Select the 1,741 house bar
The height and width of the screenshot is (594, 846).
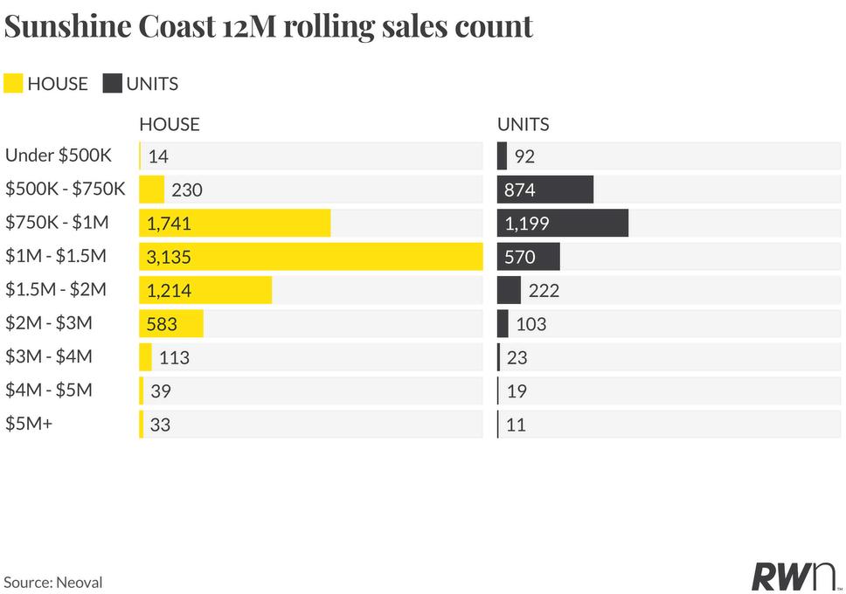click(x=235, y=223)
